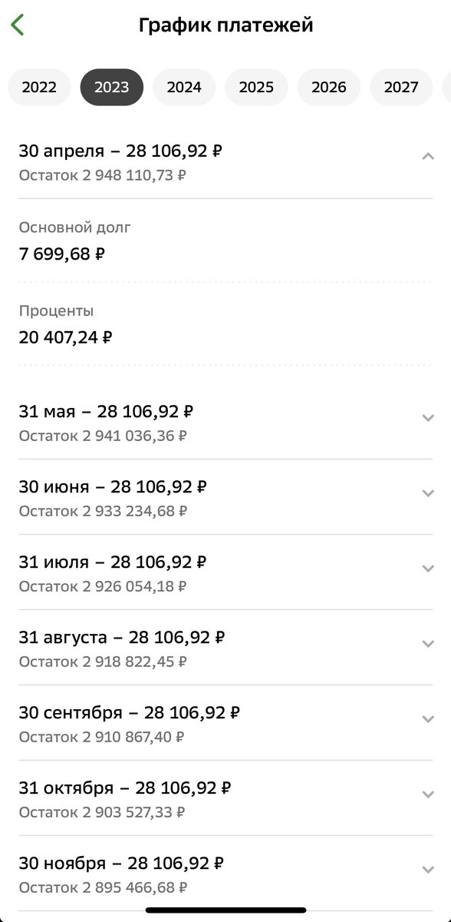The height and width of the screenshot is (922, 451).
Task: Show details for 30 сентября payment
Action: click(x=430, y=720)
